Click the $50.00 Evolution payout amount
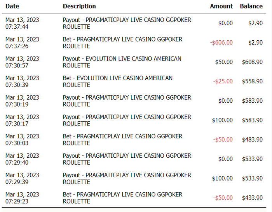The image size is (272, 212). (224, 62)
